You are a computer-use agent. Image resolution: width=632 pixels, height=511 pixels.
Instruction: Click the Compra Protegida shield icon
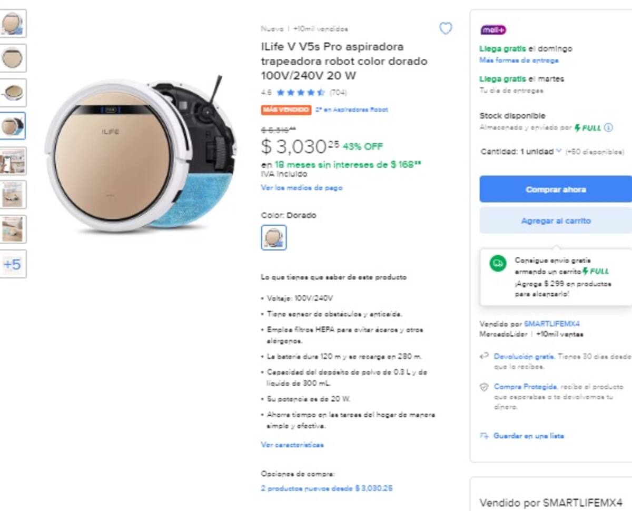[x=484, y=387]
